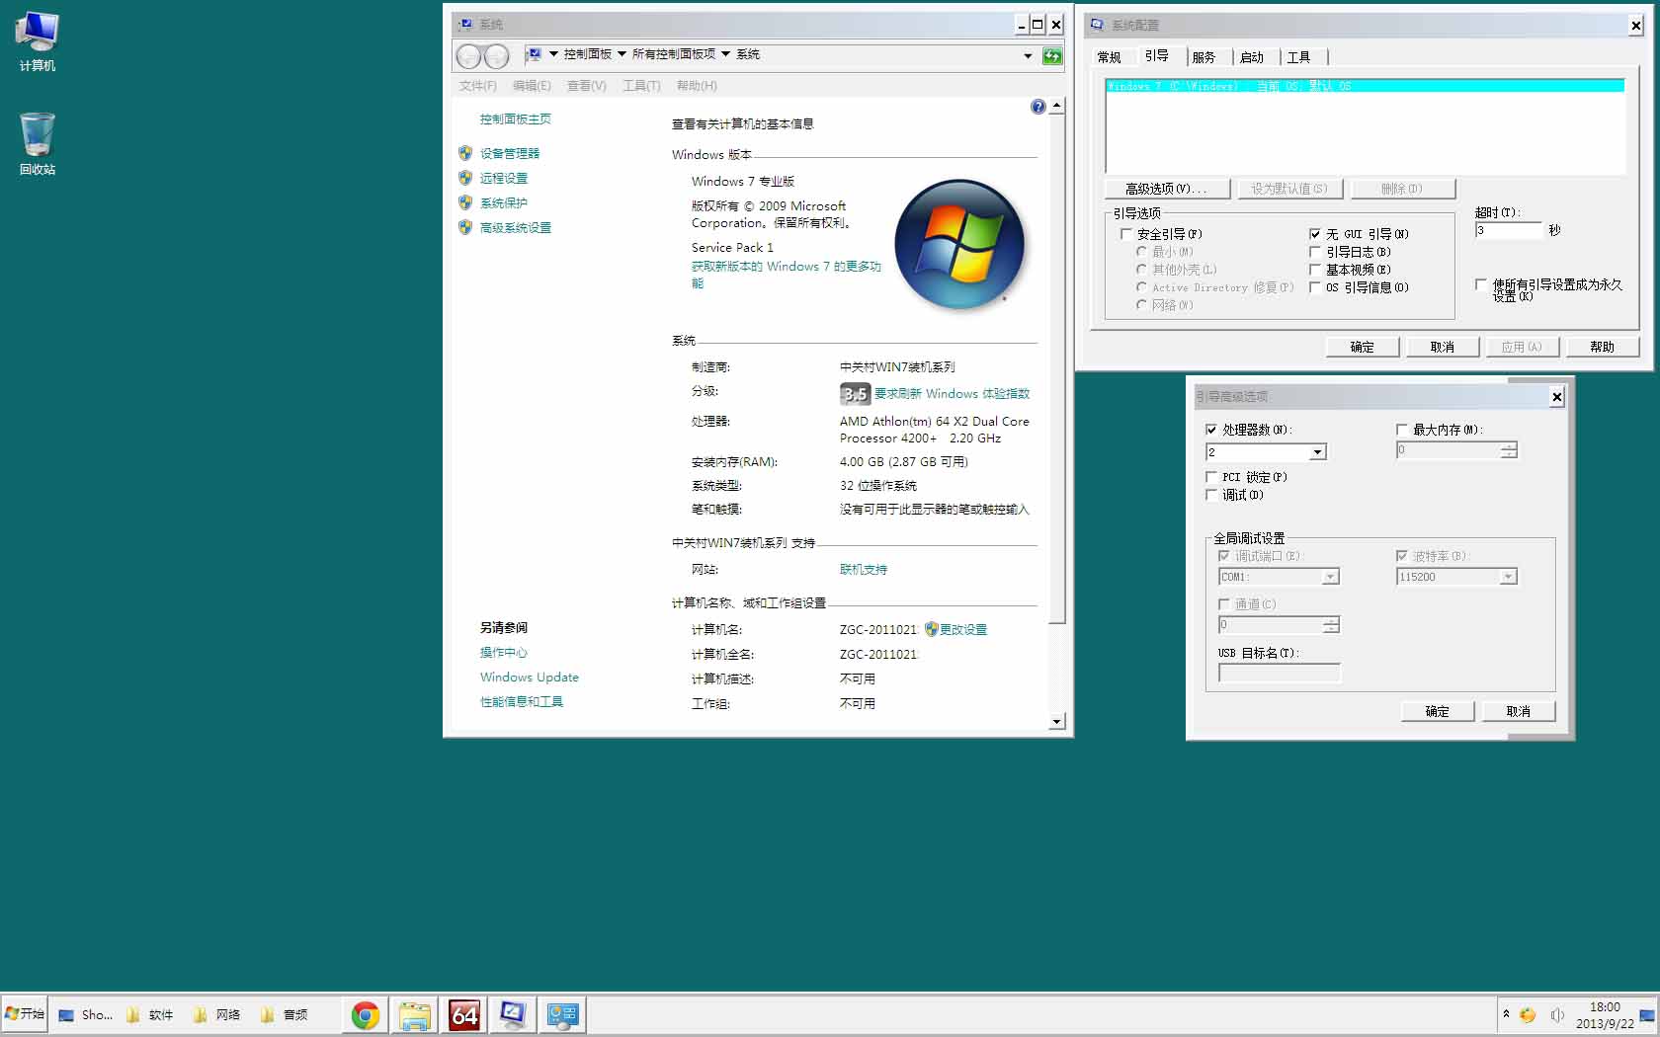Click the show desktop tray icon
The width and height of the screenshot is (1660, 1037).
point(1647,1015)
